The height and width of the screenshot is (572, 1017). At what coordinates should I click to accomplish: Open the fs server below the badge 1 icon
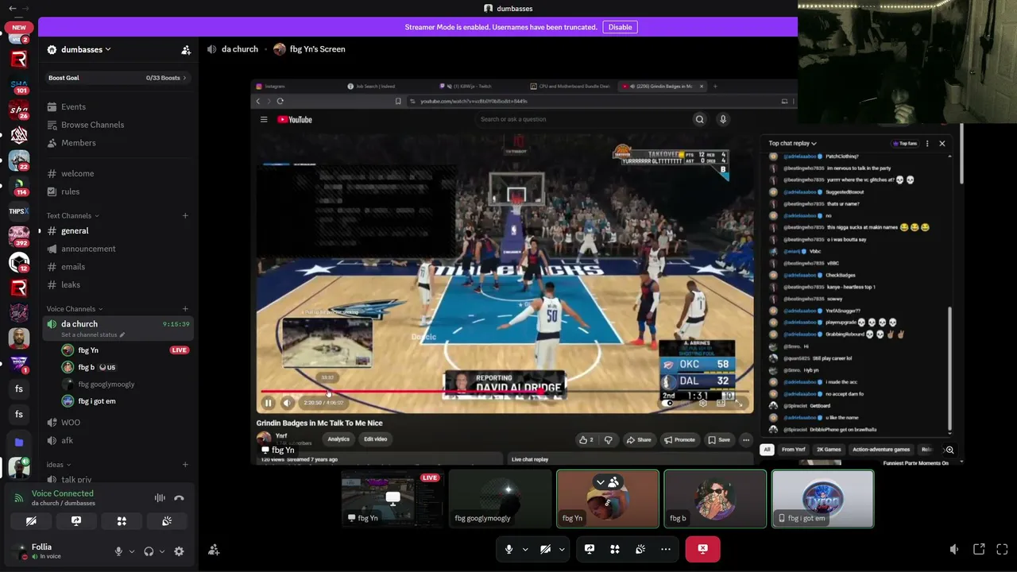click(19, 389)
